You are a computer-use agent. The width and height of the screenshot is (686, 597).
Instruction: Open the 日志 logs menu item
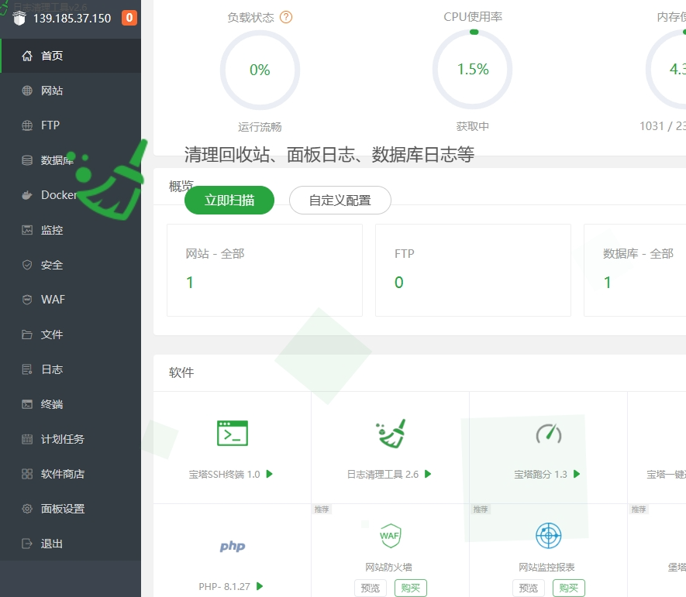pos(71,369)
